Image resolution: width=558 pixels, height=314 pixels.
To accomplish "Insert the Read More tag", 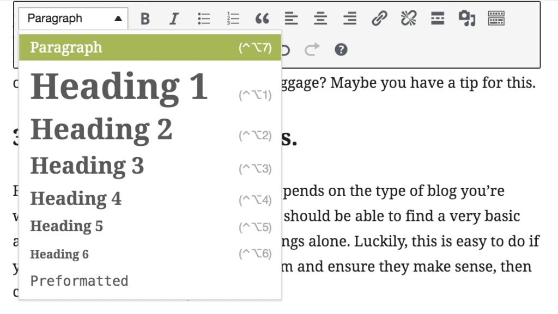I will click(x=438, y=18).
